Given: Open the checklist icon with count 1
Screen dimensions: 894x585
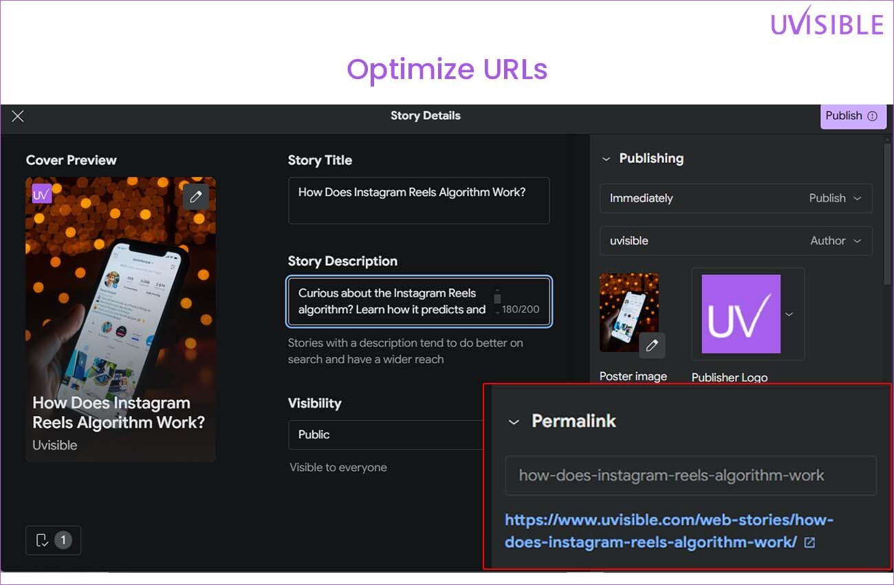Looking at the screenshot, I should [53, 540].
